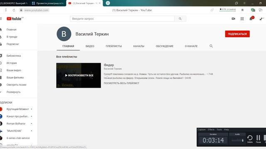Click the 61K отзывов rating link

[228, 9]
